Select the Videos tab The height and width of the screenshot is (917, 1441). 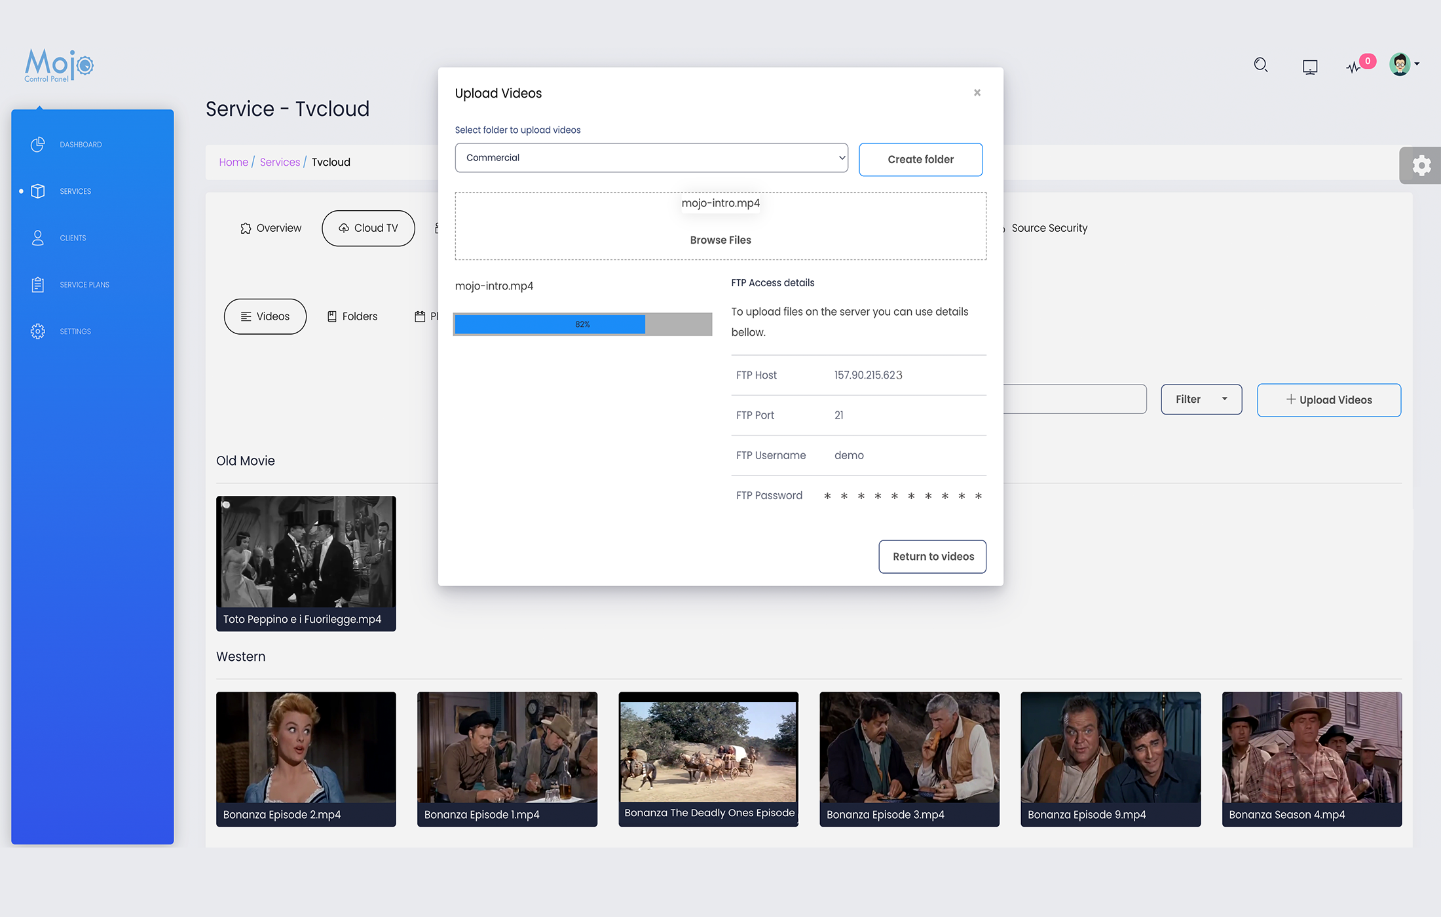(x=265, y=316)
